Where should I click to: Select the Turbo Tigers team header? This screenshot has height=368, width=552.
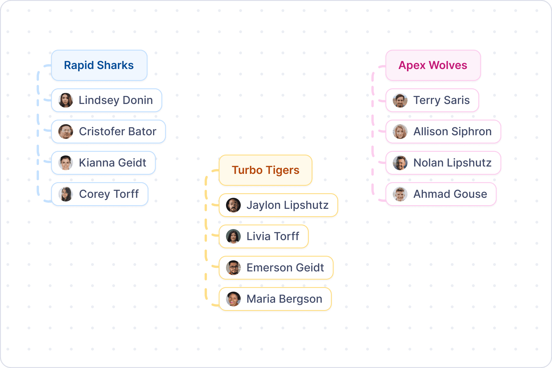[x=266, y=170]
